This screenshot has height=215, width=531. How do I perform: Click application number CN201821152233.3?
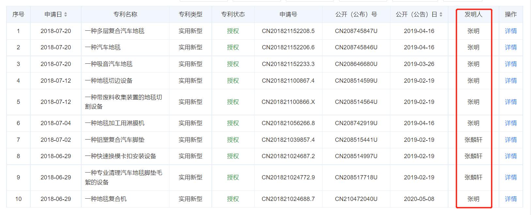pos(288,64)
